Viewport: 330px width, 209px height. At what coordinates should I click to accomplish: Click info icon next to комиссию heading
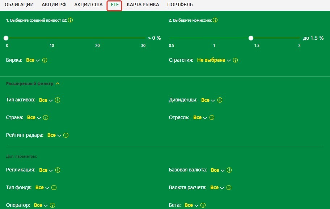(x=215, y=20)
